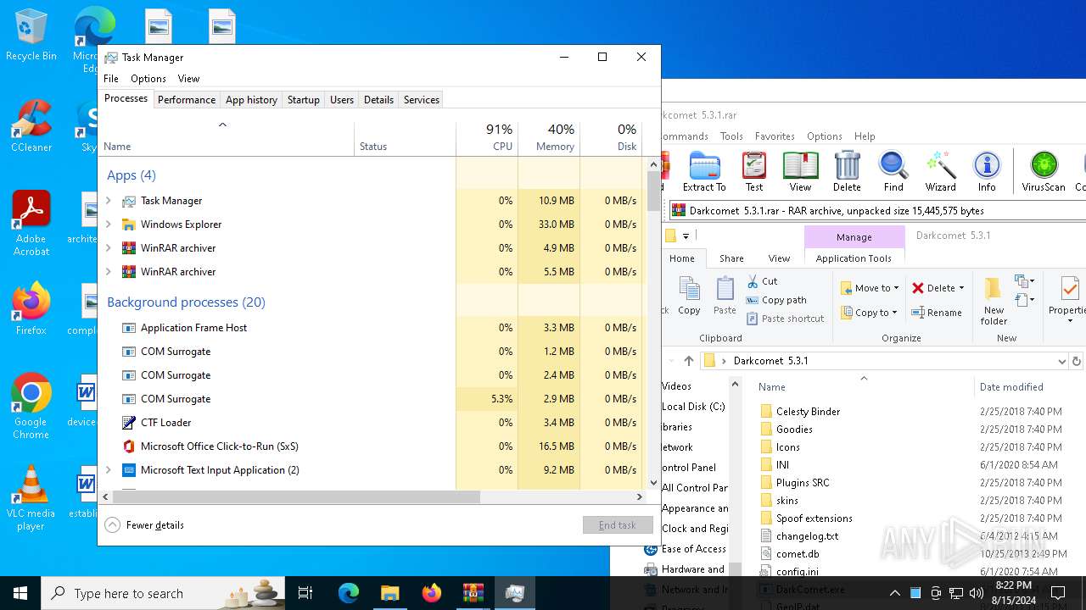Open Adobe Acrobat desktop shortcut

click(x=31, y=225)
